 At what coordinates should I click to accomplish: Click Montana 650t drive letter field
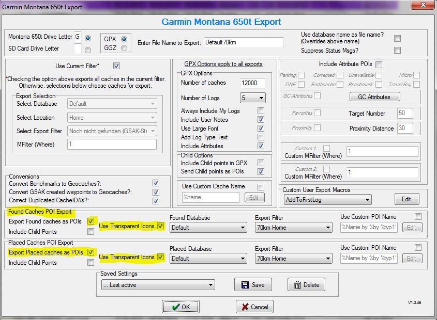pyautogui.click(x=78, y=37)
